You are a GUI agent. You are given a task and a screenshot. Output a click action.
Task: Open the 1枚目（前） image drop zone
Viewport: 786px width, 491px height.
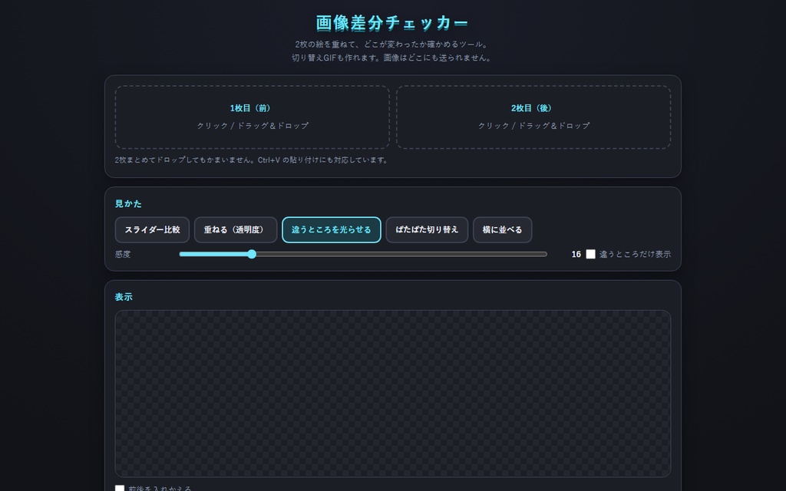[x=252, y=117]
